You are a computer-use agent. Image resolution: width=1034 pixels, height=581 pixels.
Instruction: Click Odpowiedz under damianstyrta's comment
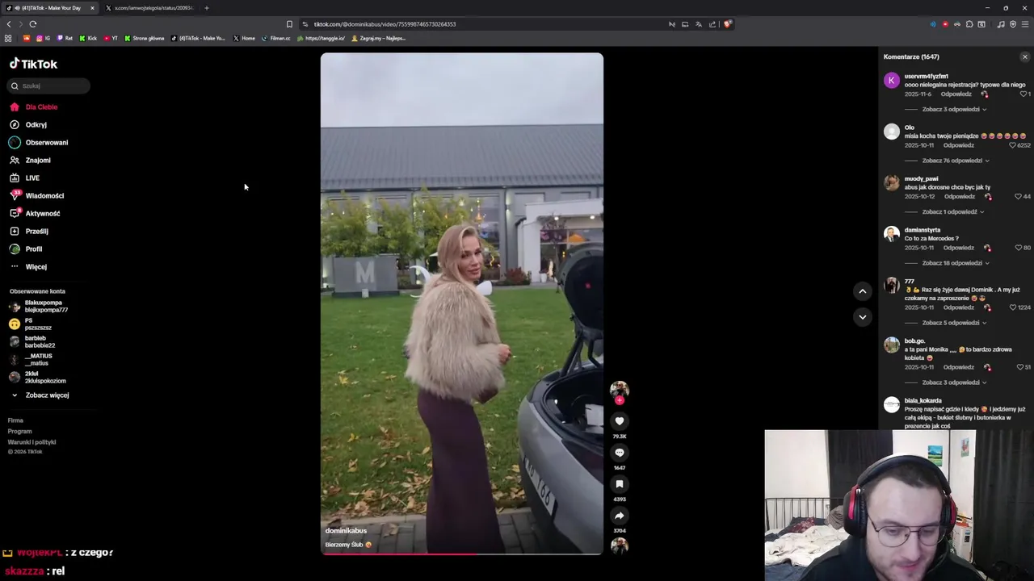tap(959, 248)
